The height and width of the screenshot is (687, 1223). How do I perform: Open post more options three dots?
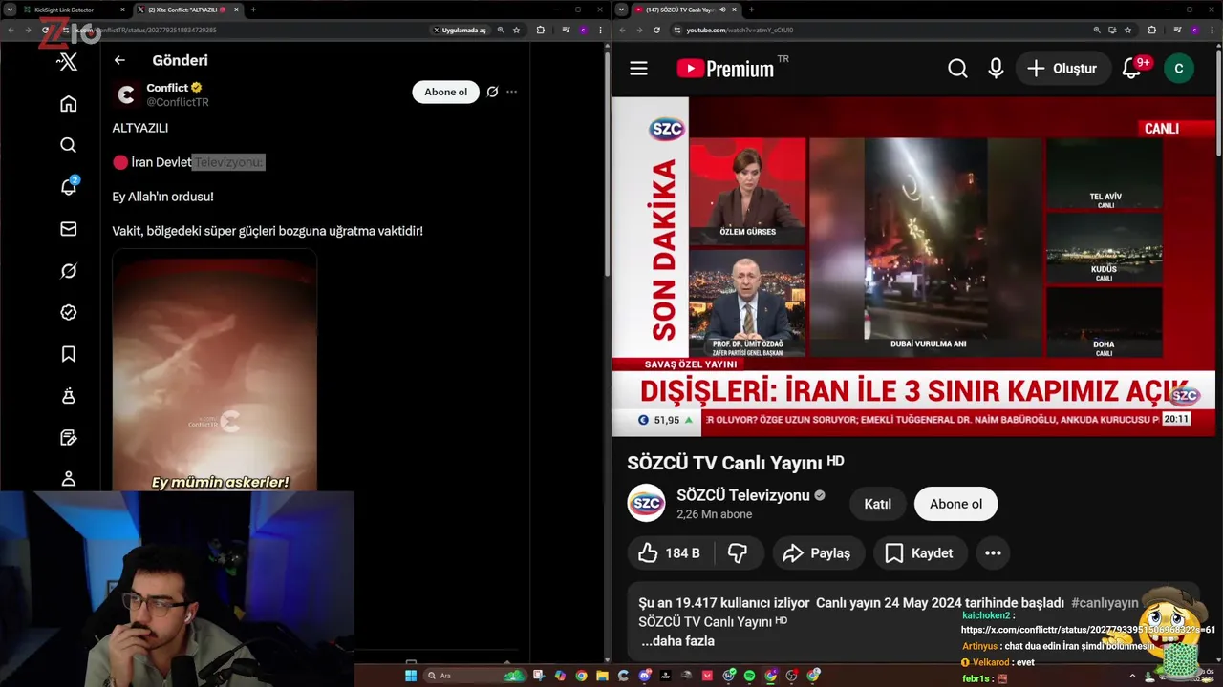click(x=511, y=92)
